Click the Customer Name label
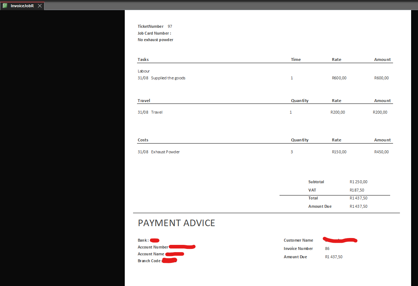The width and height of the screenshot is (418, 286). [x=298, y=240]
